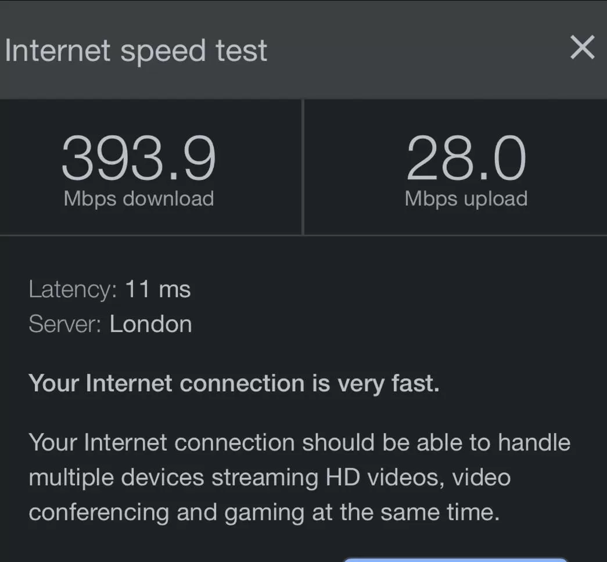The width and height of the screenshot is (607, 562).
Task: Click the Internet speed test title
Action: [x=136, y=51]
